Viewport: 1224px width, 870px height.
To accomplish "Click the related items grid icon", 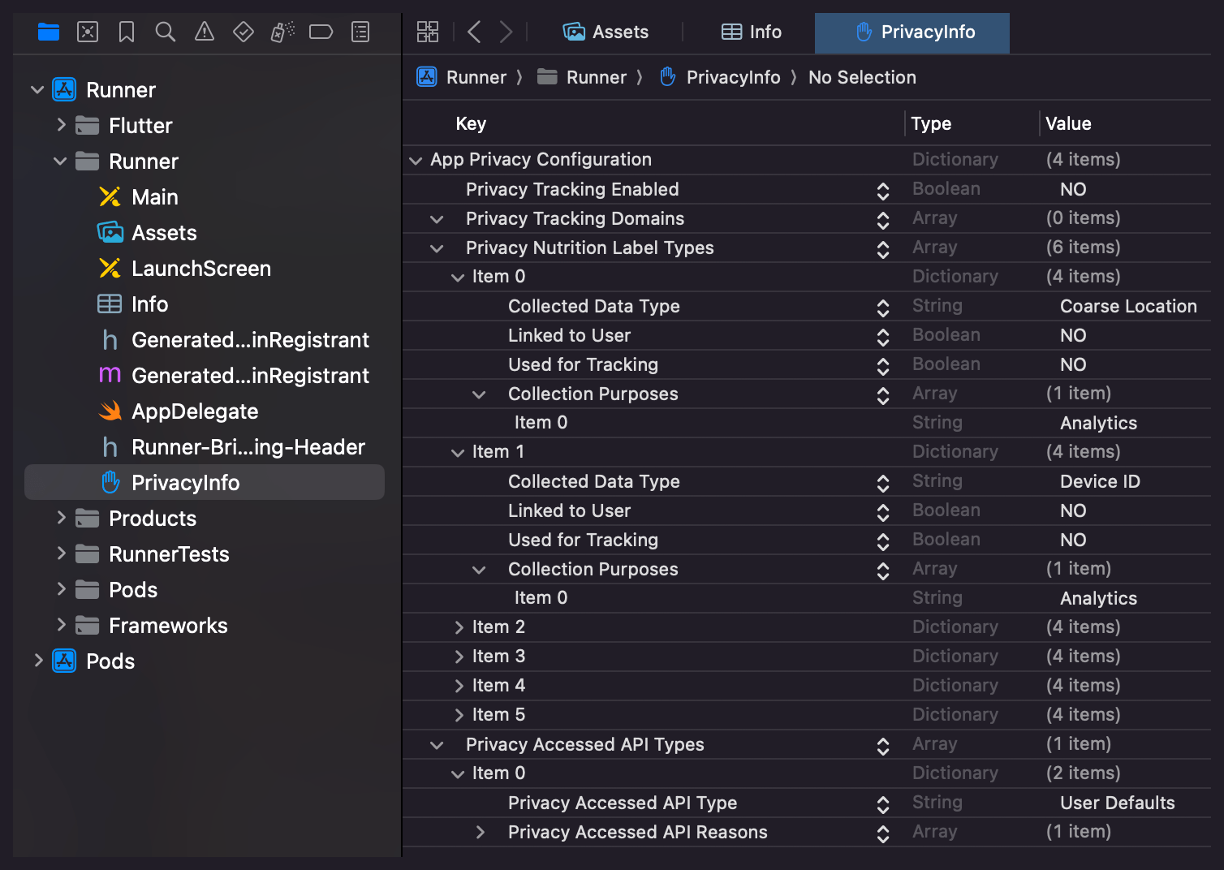I will 428,32.
